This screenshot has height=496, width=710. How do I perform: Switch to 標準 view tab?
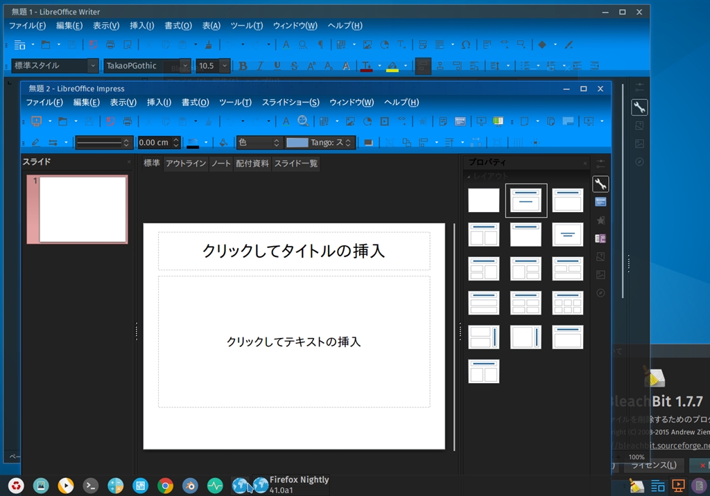click(x=152, y=163)
